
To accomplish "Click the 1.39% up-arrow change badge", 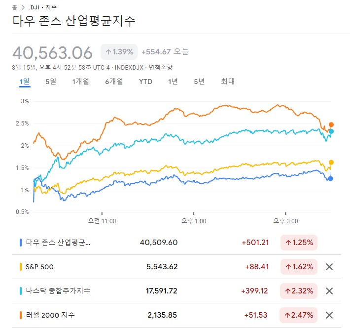I will pos(119,52).
